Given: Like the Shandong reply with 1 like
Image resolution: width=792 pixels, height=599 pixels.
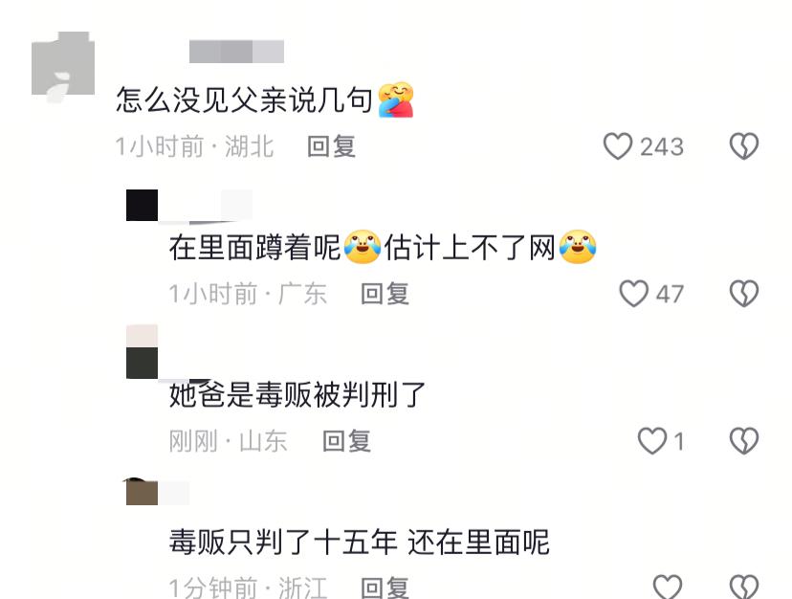Looking at the screenshot, I should [652, 441].
